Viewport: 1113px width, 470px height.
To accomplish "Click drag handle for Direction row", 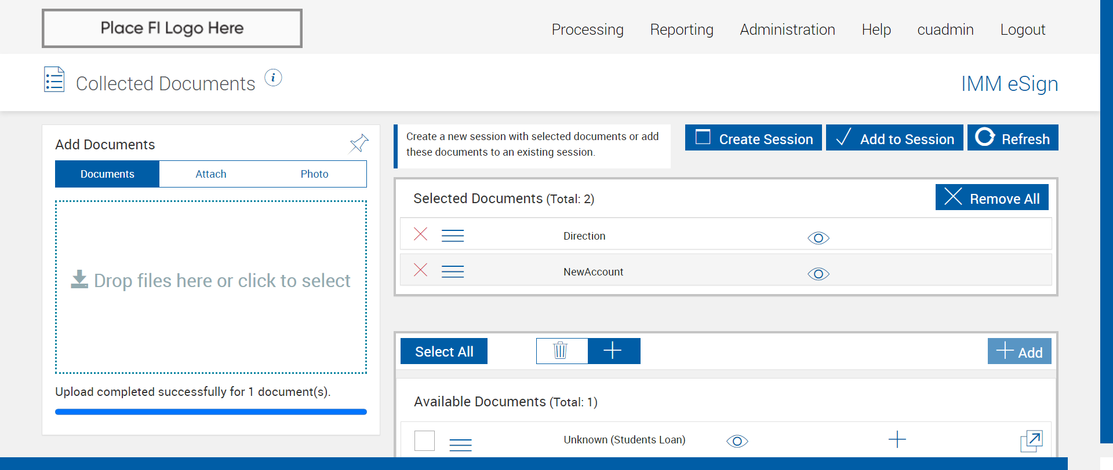I will (x=453, y=236).
